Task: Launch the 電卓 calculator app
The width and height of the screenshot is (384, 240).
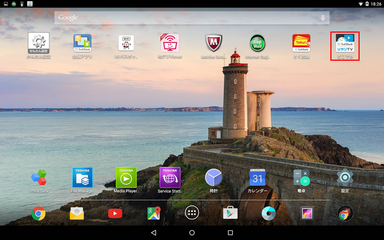Action: [301, 178]
